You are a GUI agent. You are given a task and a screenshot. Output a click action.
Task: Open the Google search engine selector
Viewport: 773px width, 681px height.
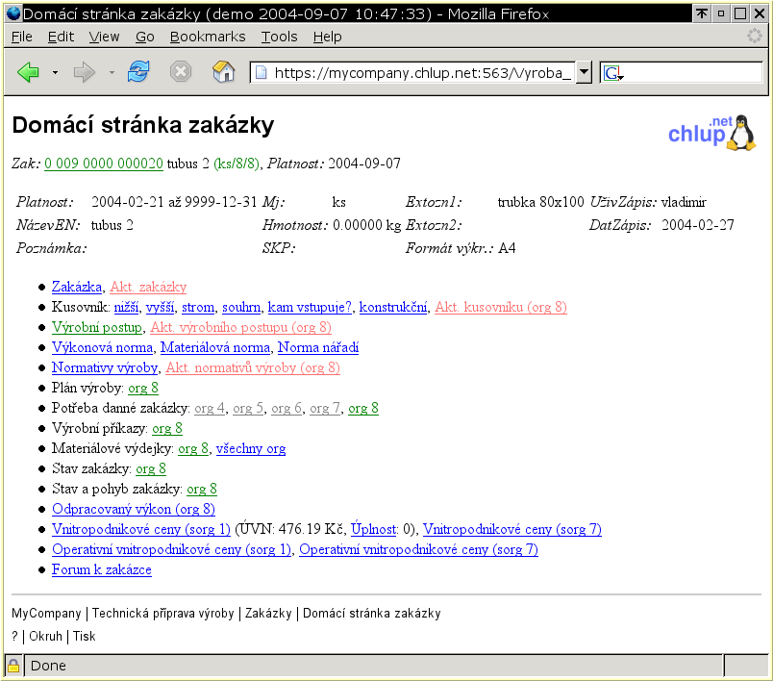click(x=613, y=73)
